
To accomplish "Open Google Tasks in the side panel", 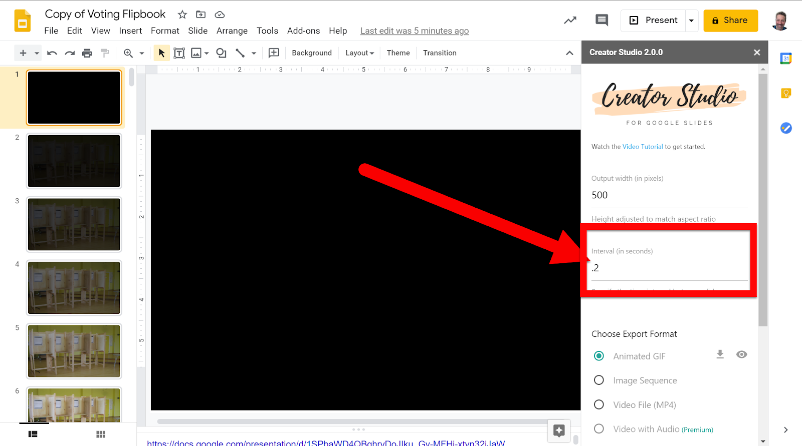I will [786, 128].
